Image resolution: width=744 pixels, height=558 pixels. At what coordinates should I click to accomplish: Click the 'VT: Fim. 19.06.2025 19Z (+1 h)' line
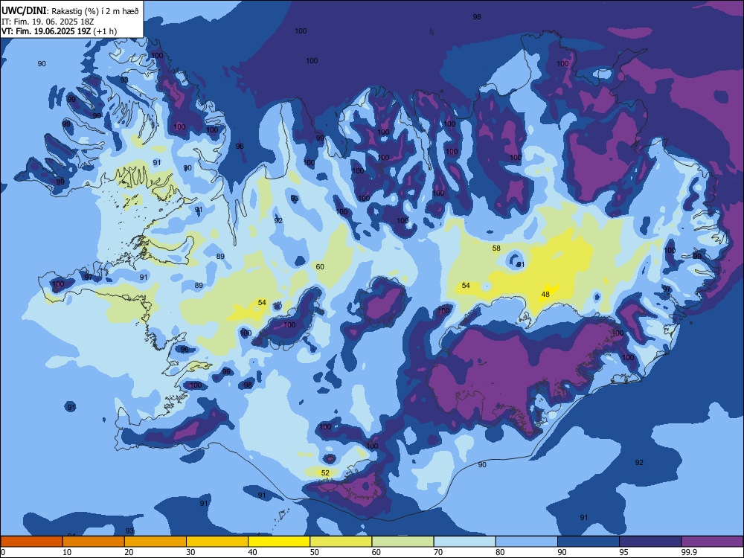59,31
